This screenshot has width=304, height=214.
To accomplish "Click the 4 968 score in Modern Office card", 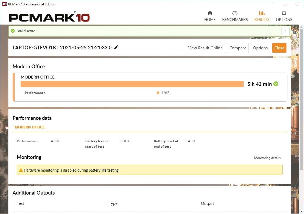I will [165, 93].
